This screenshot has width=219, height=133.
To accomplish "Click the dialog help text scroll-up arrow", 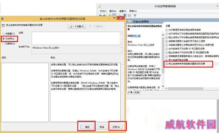I will (122, 64).
